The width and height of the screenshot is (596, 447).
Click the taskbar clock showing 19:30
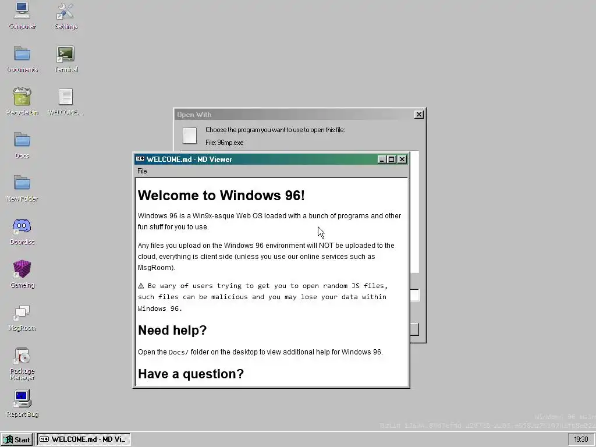[x=581, y=439]
